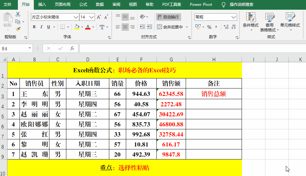Align text to middle of cell
306x176 pixels.
point(125,17)
